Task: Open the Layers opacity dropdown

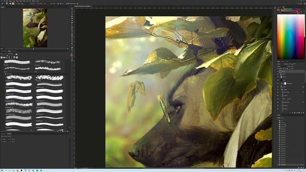Action: click(x=292, y=66)
